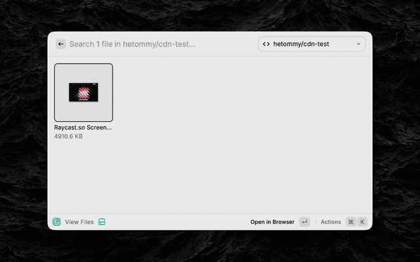Viewport: 420px width, 262px height.
Task: Click the Command key icon
Action: 350,222
